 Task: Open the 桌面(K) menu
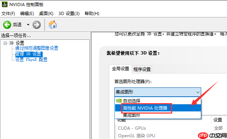pos(46,14)
